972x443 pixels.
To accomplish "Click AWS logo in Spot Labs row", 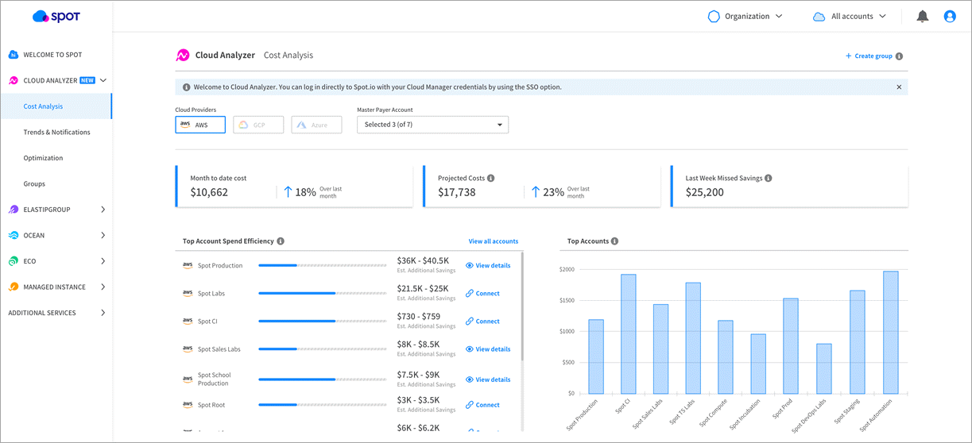I will click(x=188, y=293).
